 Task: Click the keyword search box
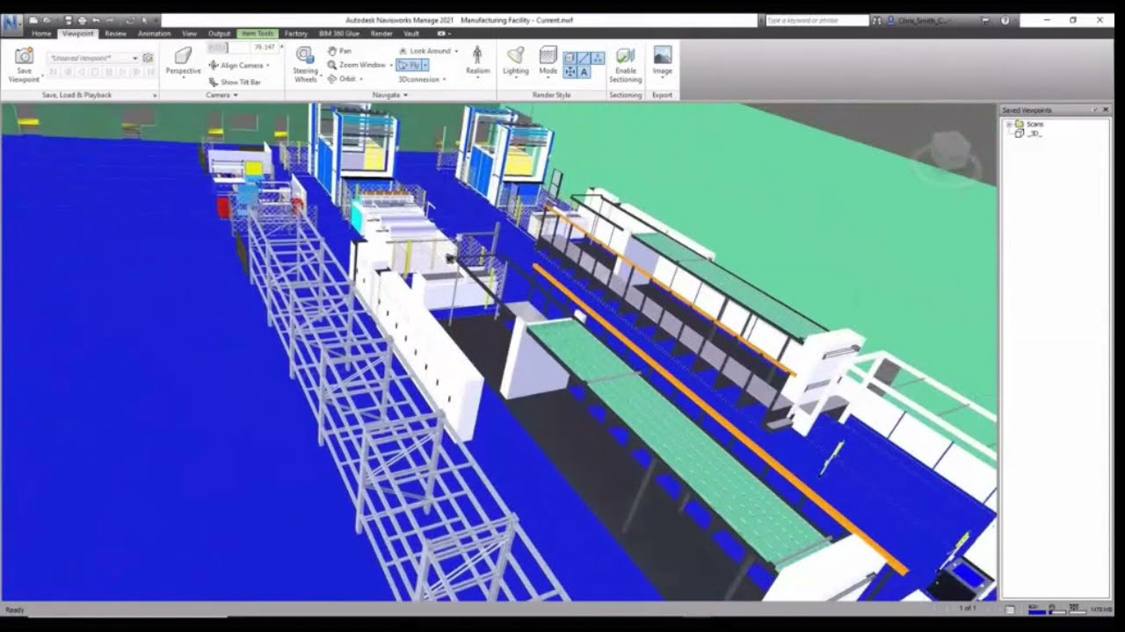point(817,19)
